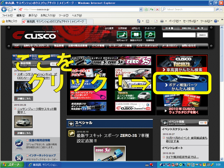Click the Print icon in the command bar
Image resolution: width=224 pixels, height=168 pixels.
(162, 21)
